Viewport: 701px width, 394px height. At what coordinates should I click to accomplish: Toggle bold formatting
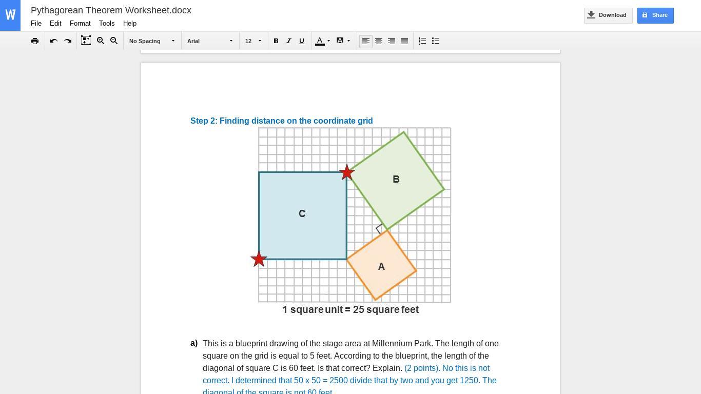(x=276, y=41)
